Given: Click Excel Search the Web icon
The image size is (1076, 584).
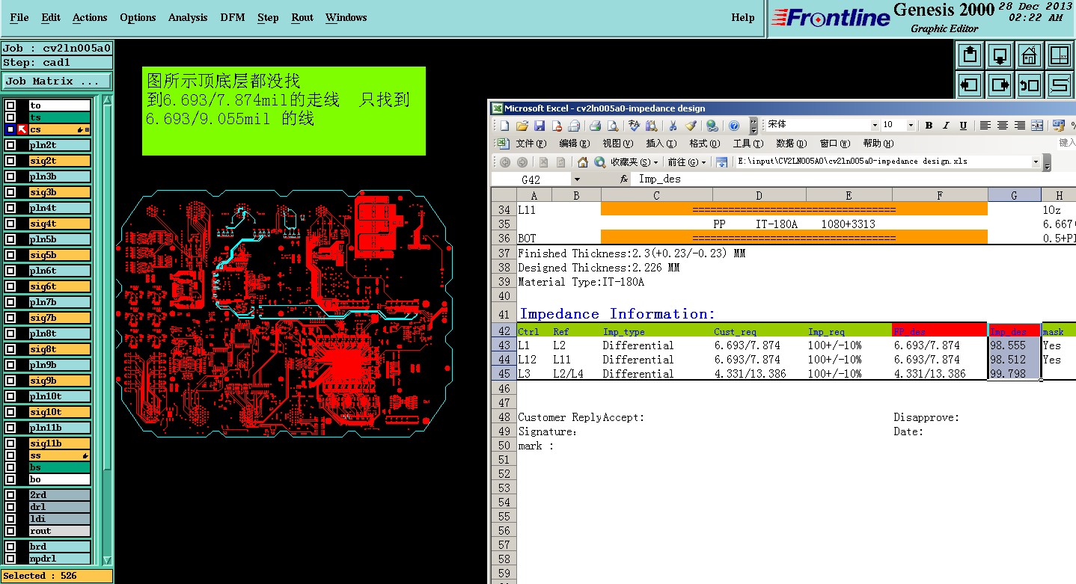Looking at the screenshot, I should click(599, 162).
